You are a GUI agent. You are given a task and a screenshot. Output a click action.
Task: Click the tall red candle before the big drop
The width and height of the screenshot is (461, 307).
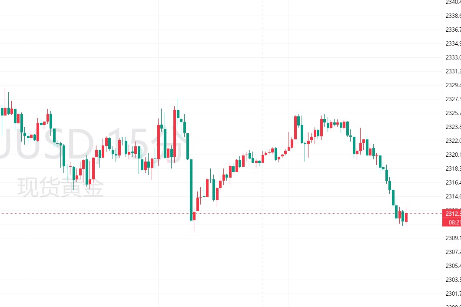tap(175, 134)
